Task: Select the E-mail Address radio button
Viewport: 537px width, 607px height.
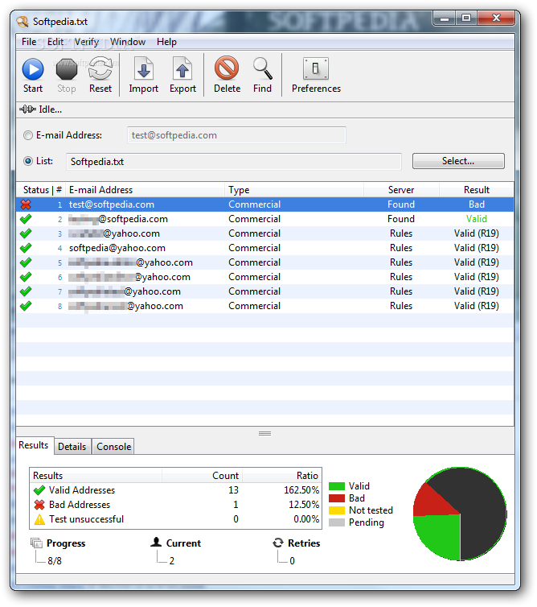Action: tap(28, 135)
